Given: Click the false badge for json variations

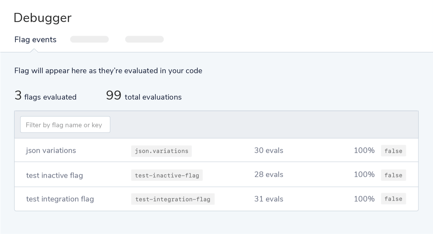Looking at the screenshot, I should pyautogui.click(x=393, y=151).
